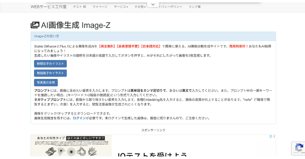Viewport: 305px width, 159px height.
Task: Click the スポンサーリンク label
Action: pos(153,130)
